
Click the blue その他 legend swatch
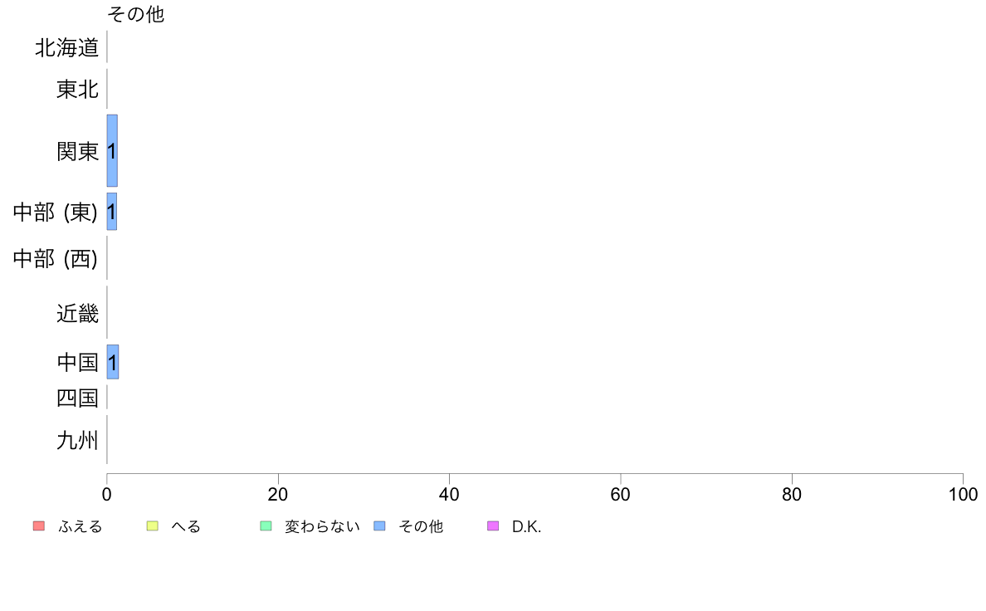click(380, 526)
